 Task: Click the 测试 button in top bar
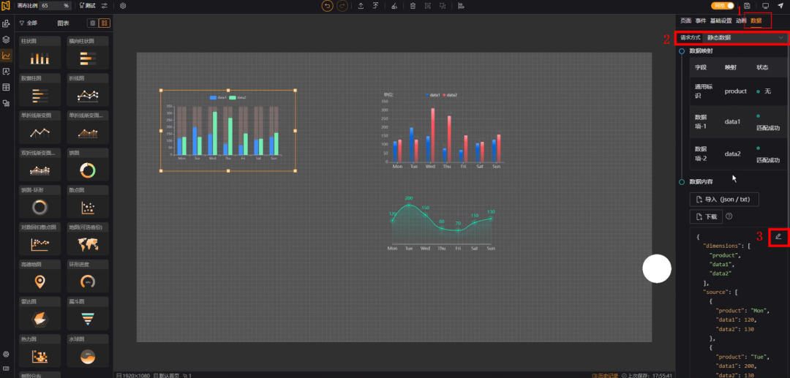(88, 6)
